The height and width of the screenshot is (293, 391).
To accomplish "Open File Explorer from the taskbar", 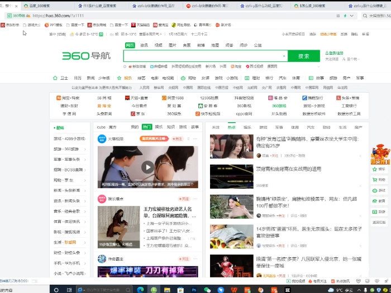I will tap(167, 290).
